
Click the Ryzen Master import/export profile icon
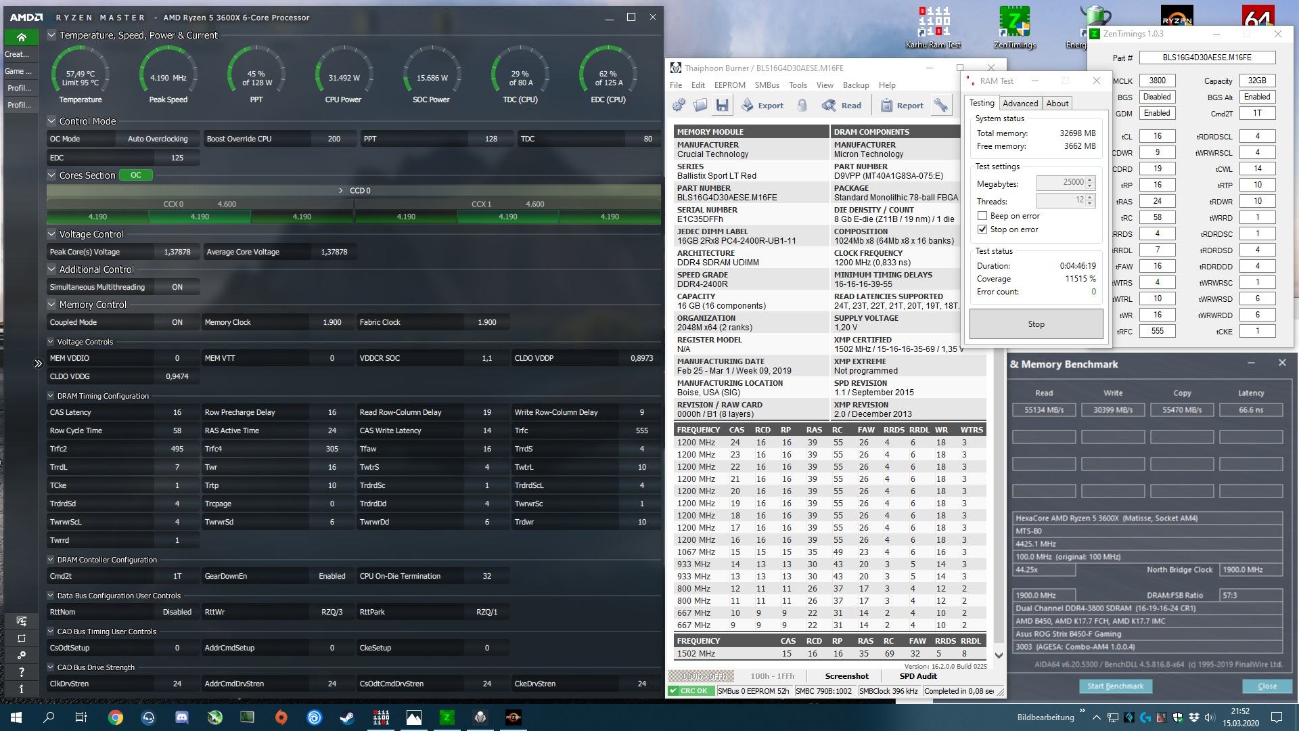click(x=22, y=621)
